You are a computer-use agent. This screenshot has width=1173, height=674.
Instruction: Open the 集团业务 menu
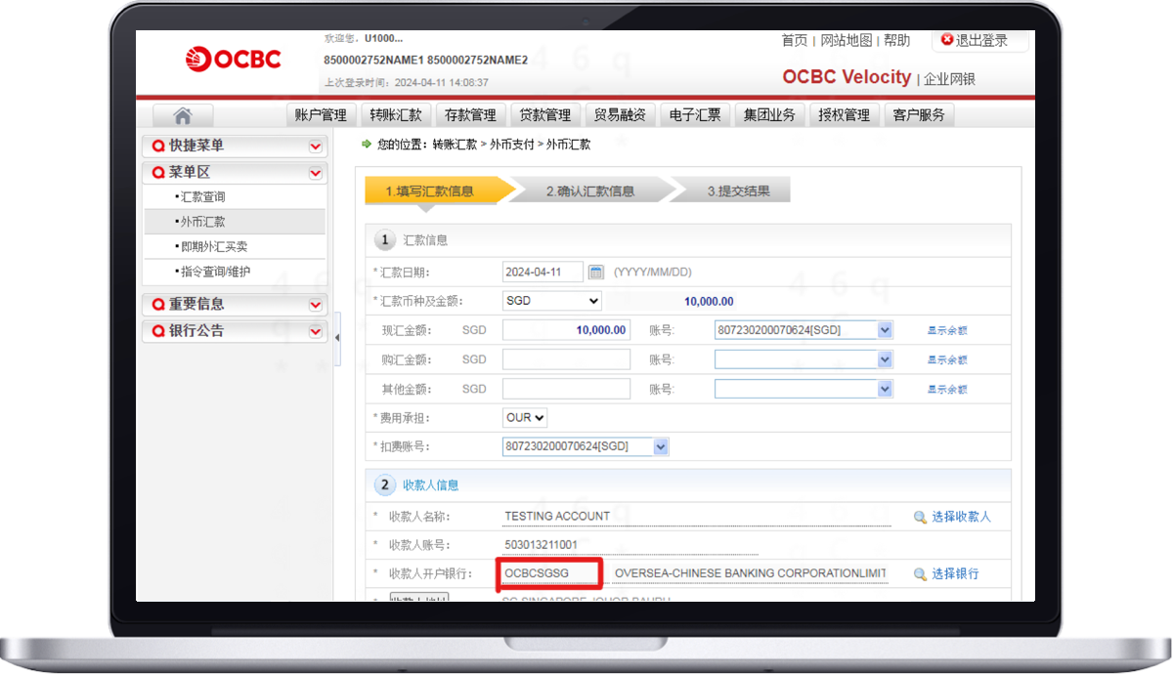click(769, 115)
